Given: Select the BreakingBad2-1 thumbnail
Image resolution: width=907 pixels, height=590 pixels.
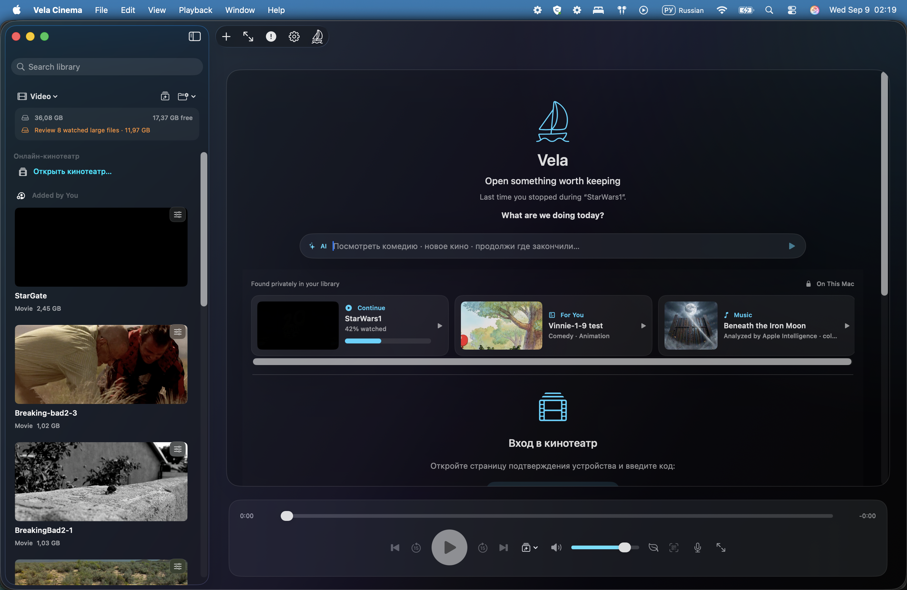Looking at the screenshot, I should point(101,482).
